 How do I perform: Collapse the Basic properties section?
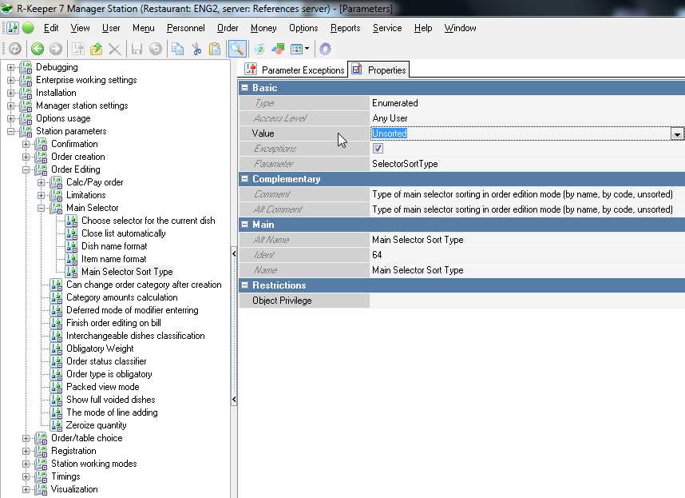click(244, 87)
